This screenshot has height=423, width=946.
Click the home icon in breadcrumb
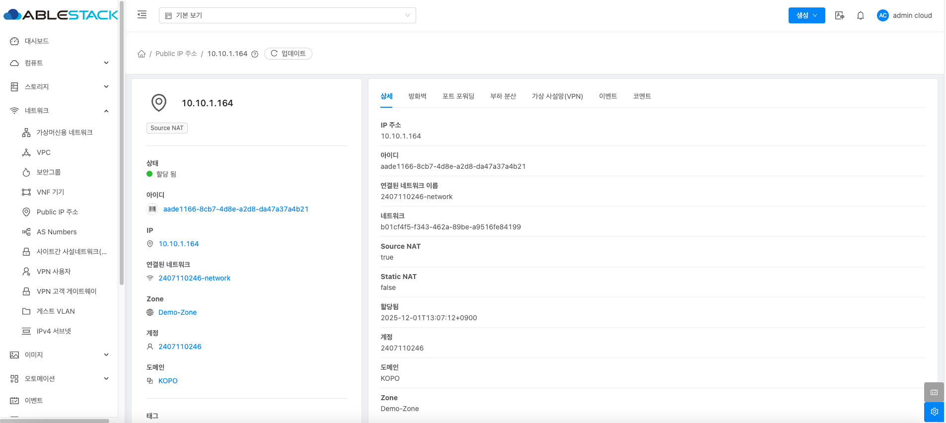pos(142,54)
